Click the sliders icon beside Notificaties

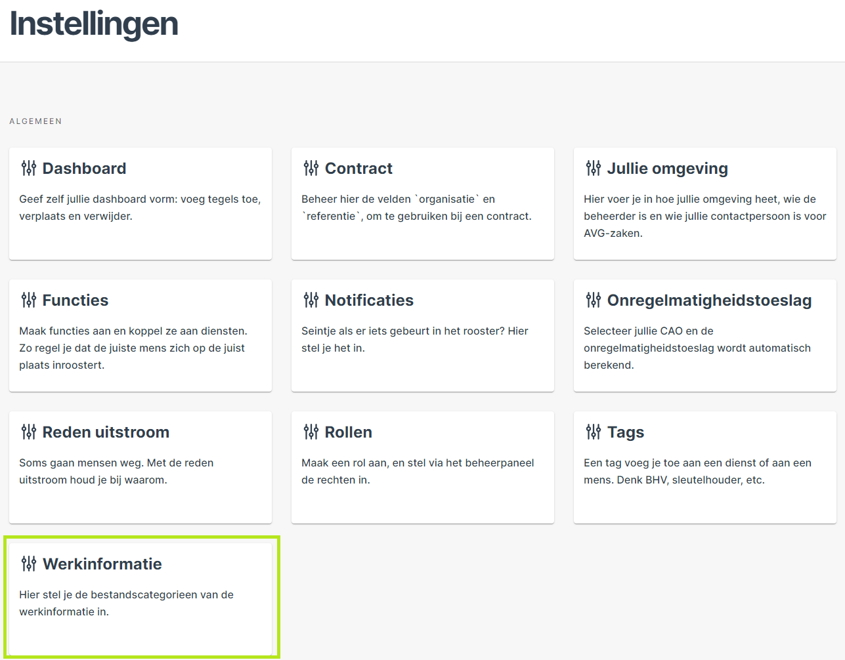311,300
